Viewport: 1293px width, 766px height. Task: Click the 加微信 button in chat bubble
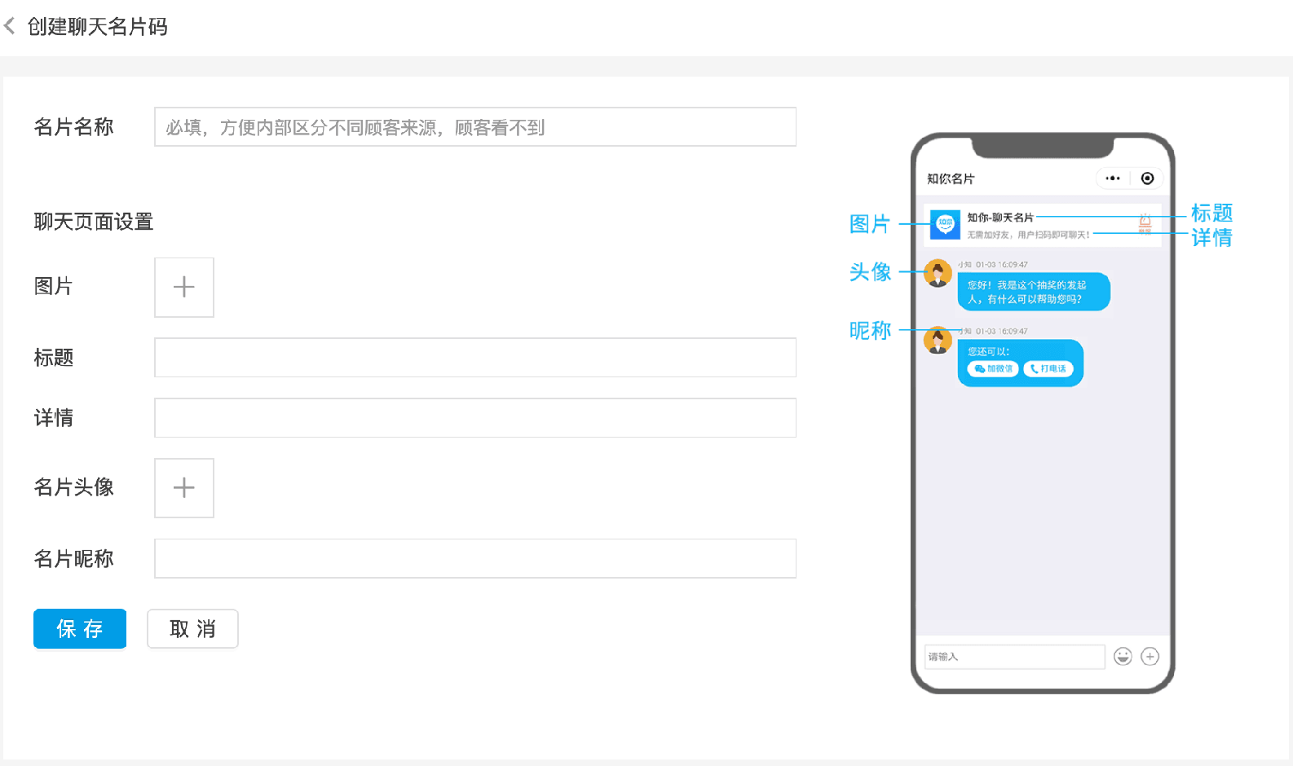tap(993, 369)
